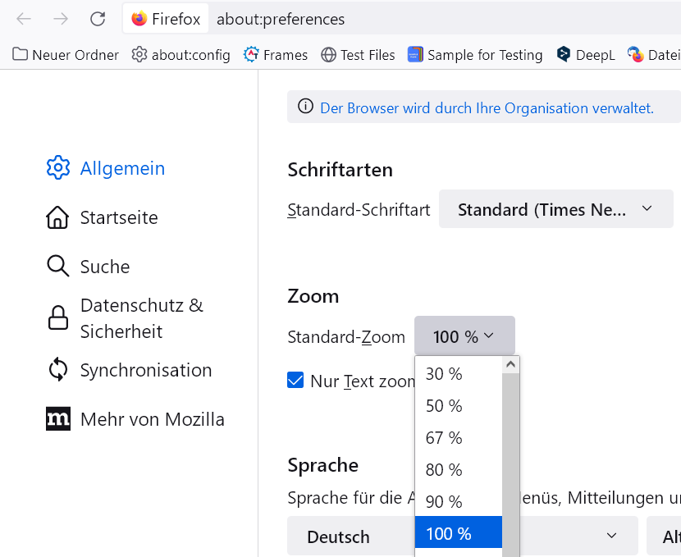Collapse the Standard-Zoom 100 % dropdown

coord(464,336)
